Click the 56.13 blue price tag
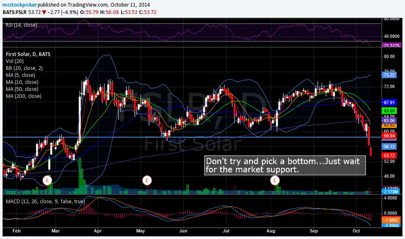The width and height of the screenshot is (405, 239). [x=389, y=146]
